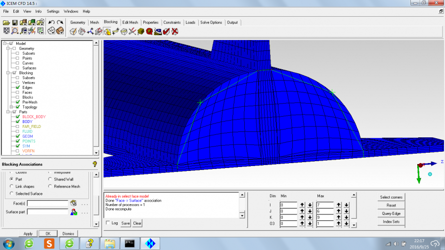Viewport: 445px width, 250px height.
Task: Select the Create Block tool icon
Action: [73, 32]
